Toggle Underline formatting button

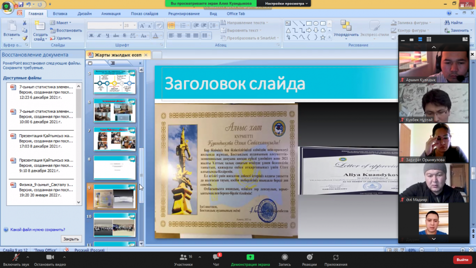[107, 36]
